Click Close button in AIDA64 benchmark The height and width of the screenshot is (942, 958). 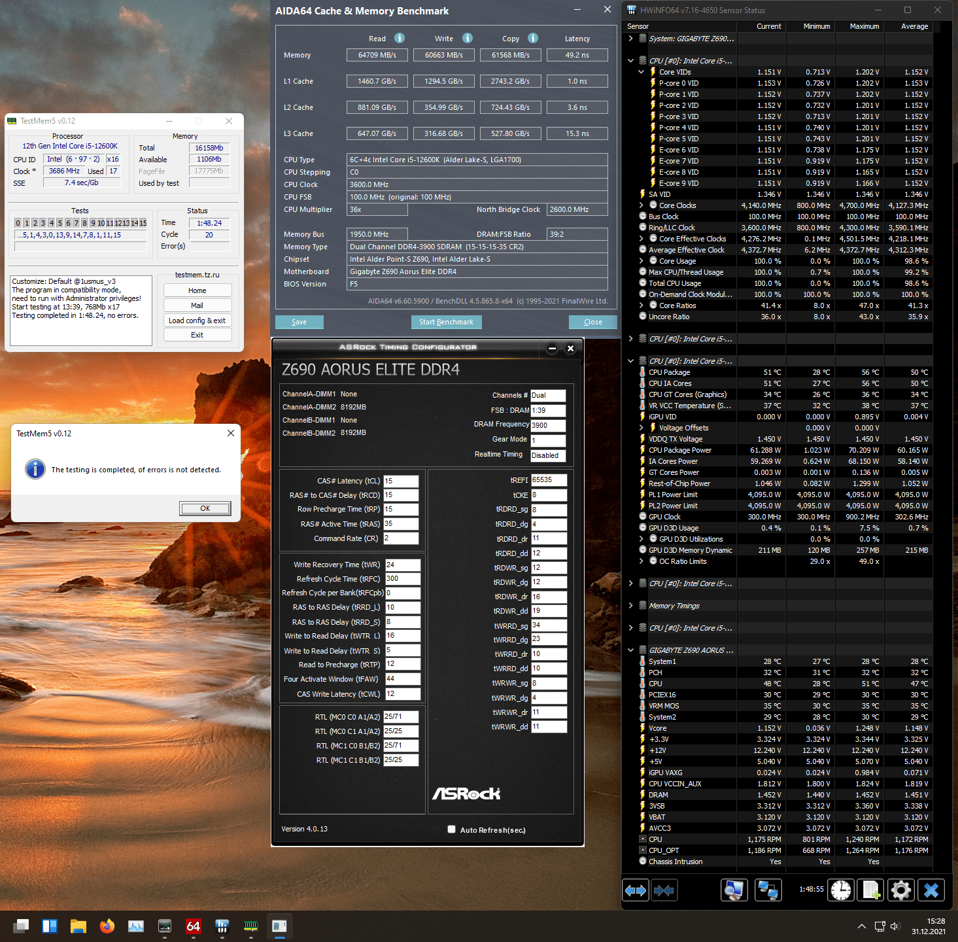pos(592,322)
